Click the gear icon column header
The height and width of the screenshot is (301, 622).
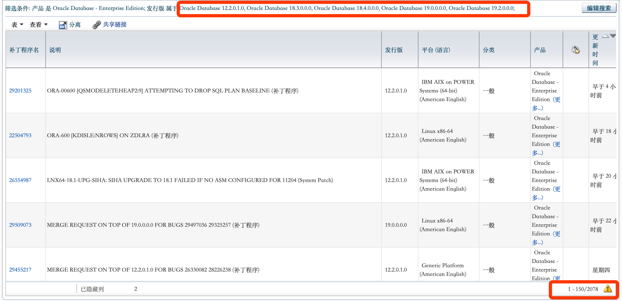576,50
